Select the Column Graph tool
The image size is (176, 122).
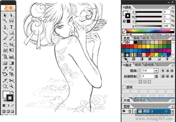click(11, 57)
